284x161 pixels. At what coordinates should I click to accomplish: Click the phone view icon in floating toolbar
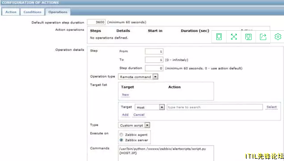(x=219, y=37)
